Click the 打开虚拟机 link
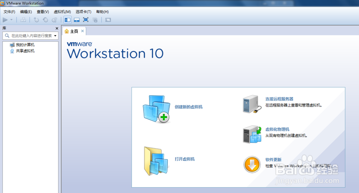This screenshot has height=193, width=359. tap(185, 159)
